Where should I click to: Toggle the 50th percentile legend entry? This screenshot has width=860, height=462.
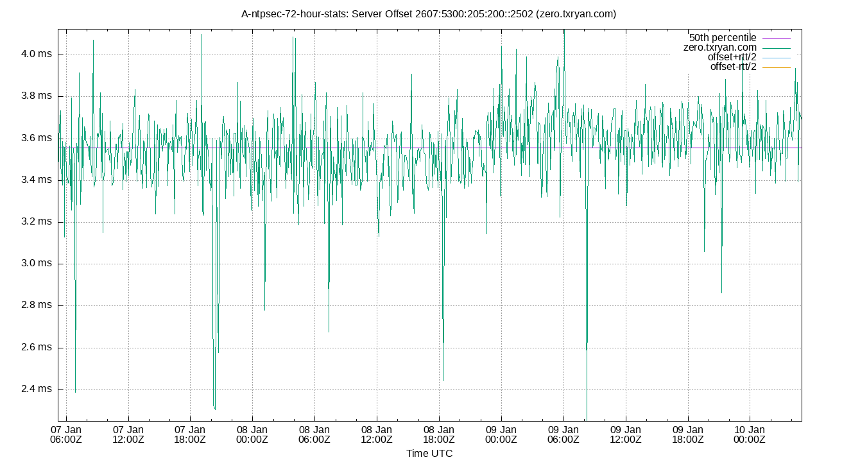tap(722, 37)
